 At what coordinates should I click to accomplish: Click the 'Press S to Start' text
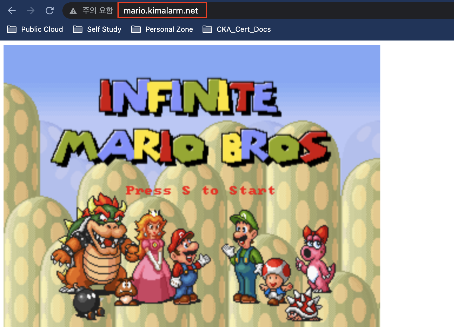tap(200, 190)
